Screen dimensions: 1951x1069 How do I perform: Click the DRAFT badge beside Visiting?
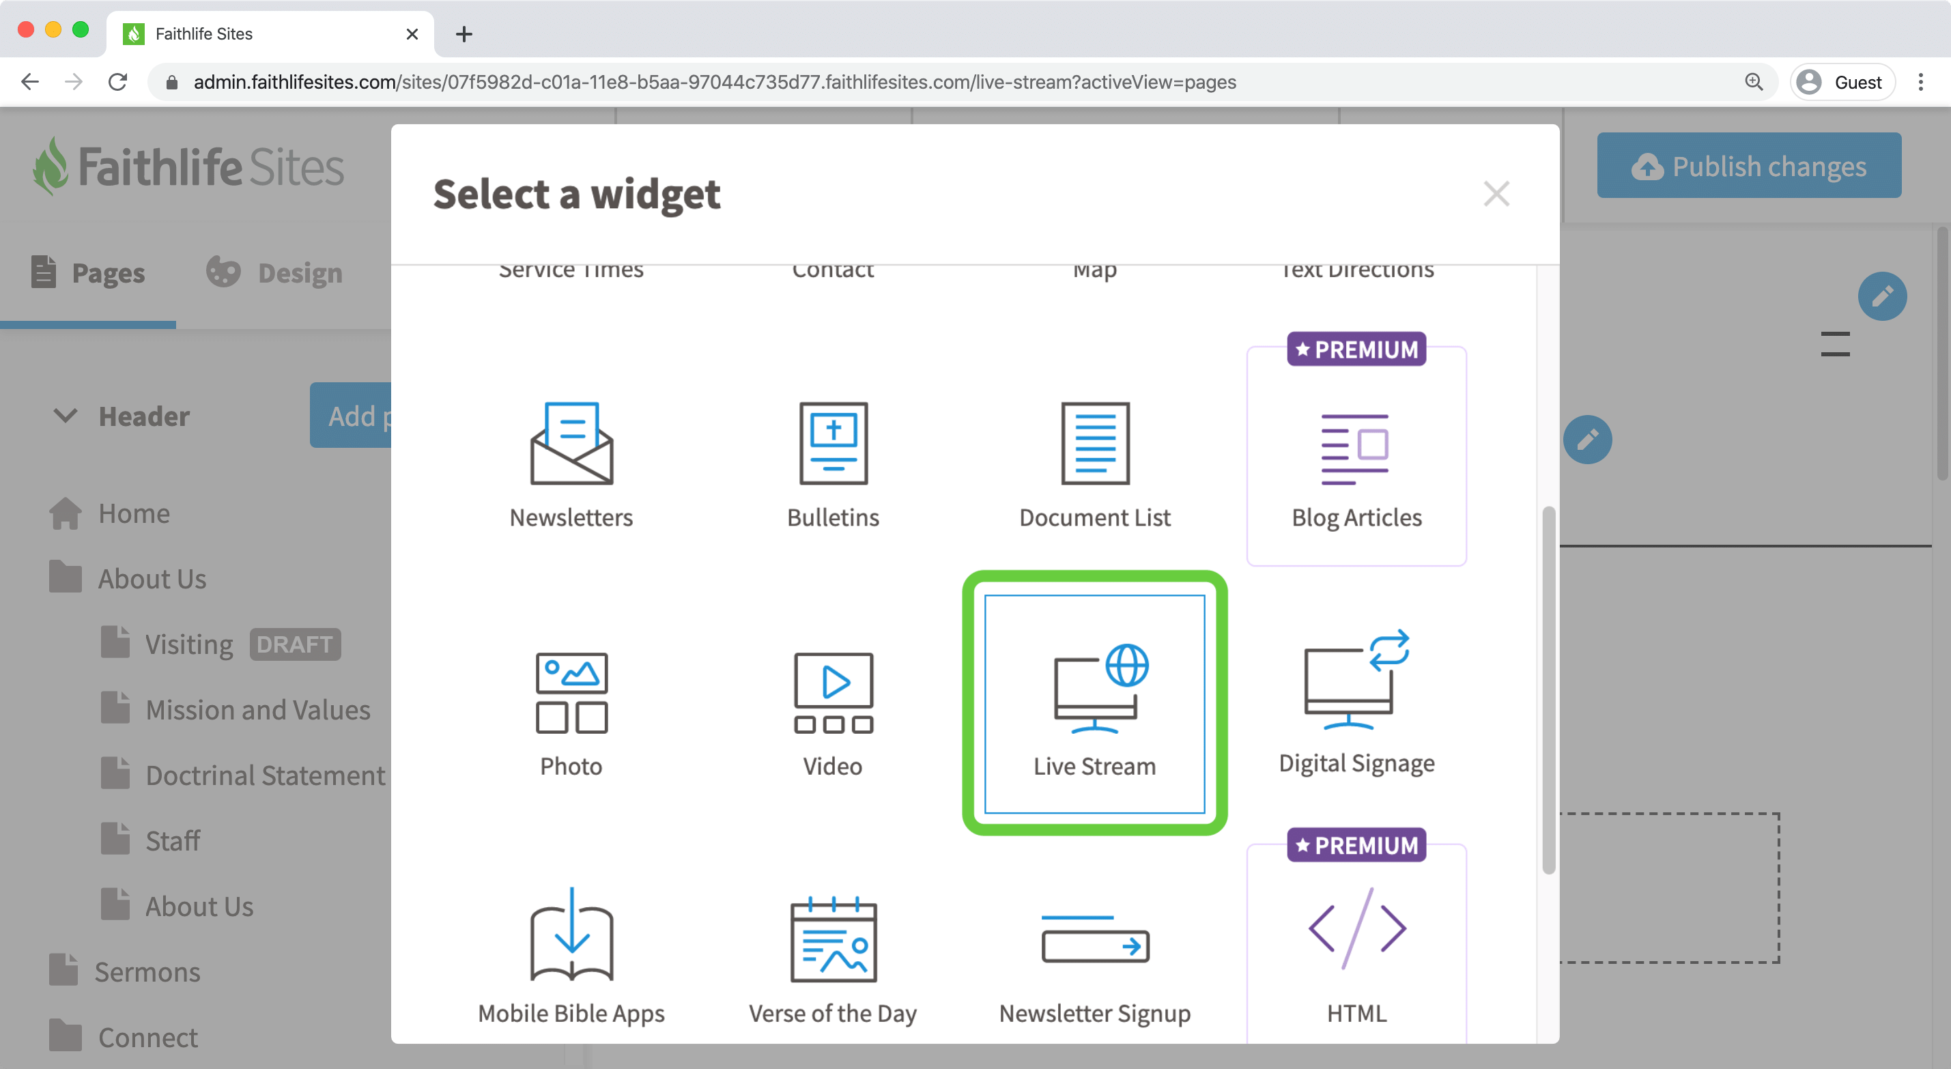(295, 644)
